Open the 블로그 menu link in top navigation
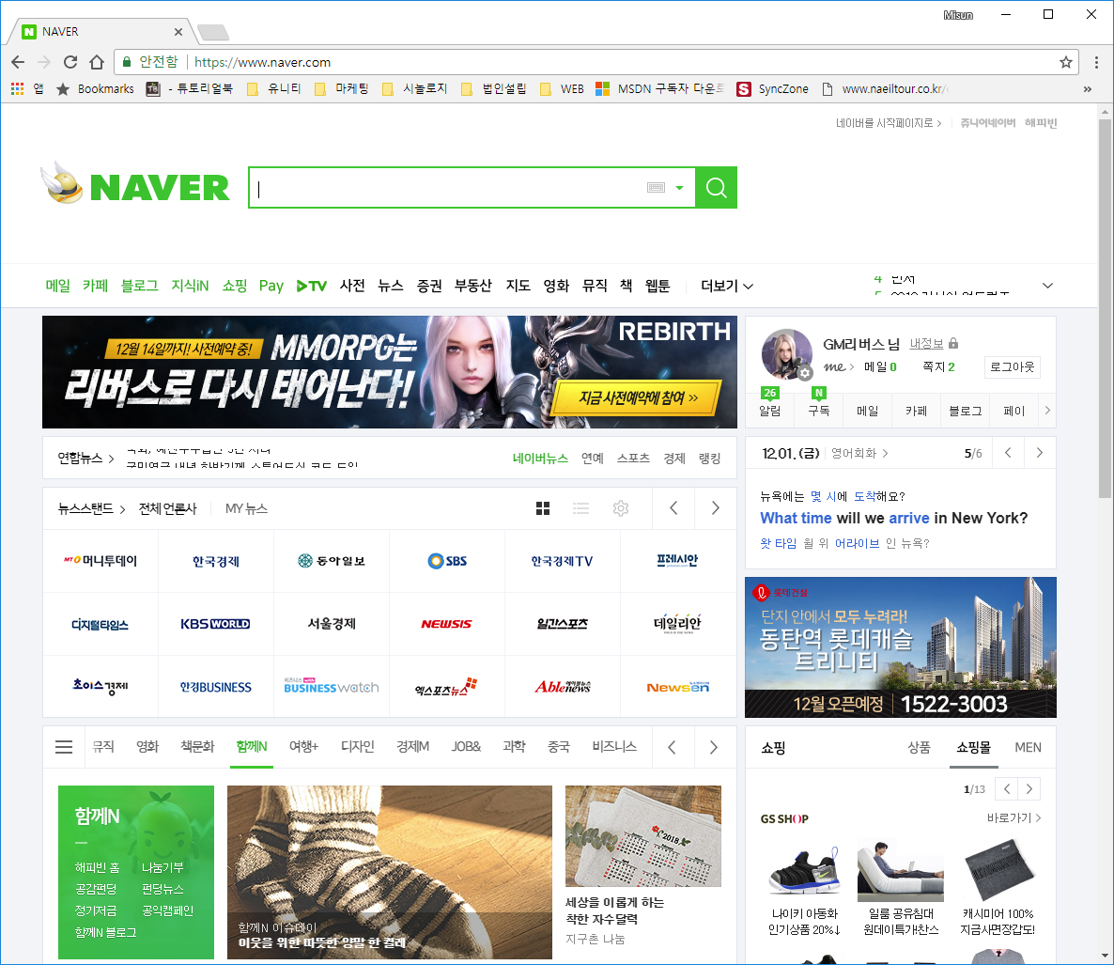1114x965 pixels. click(x=139, y=286)
